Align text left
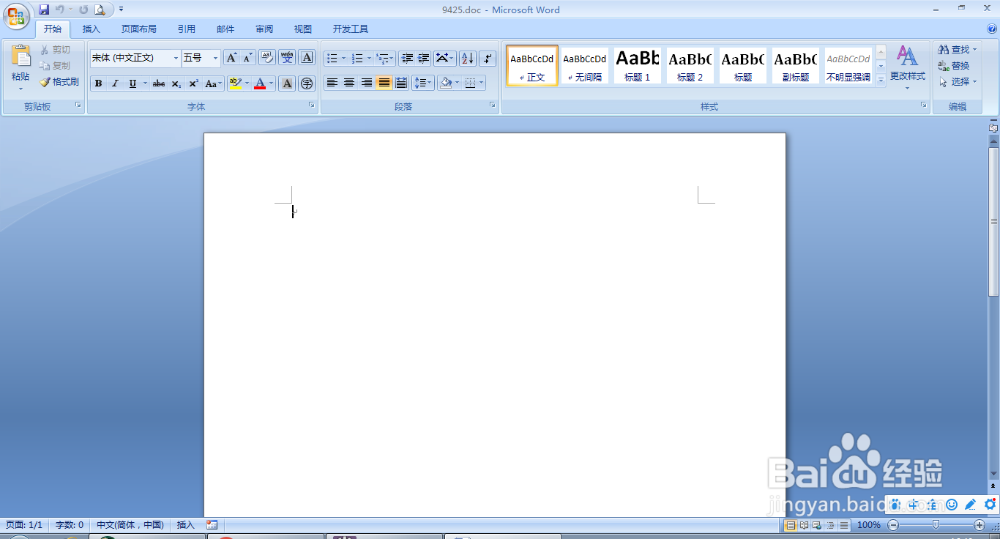 [x=332, y=83]
